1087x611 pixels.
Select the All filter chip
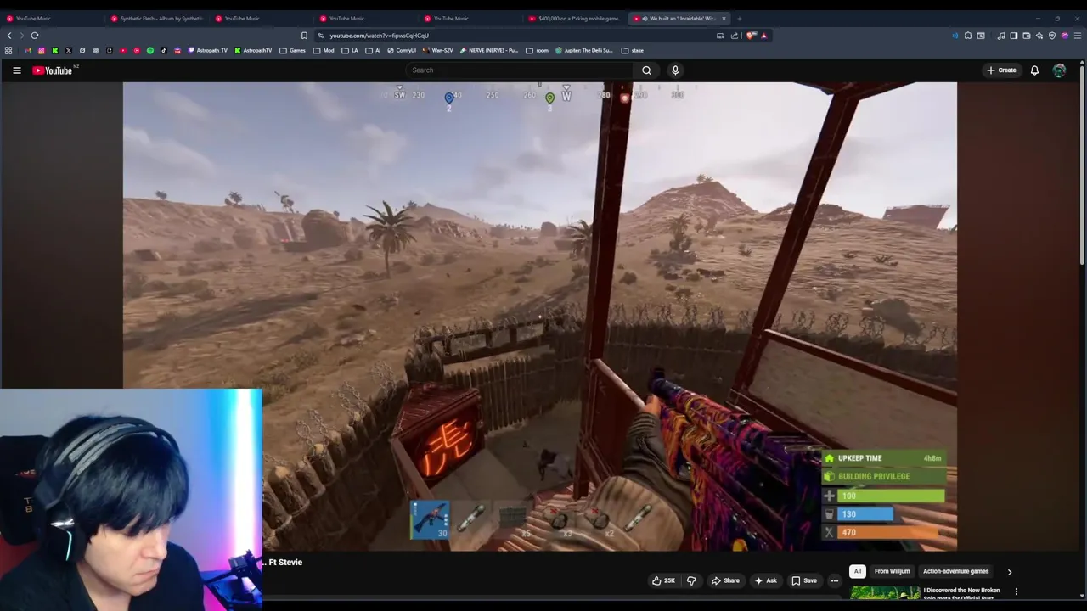[858, 571]
